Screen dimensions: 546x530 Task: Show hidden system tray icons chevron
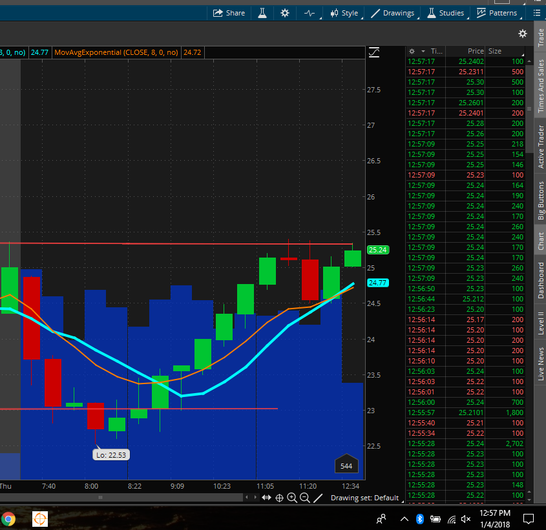[404, 519]
